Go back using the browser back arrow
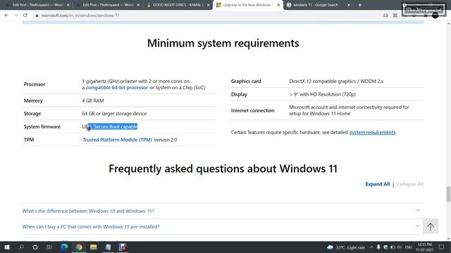 point(6,15)
